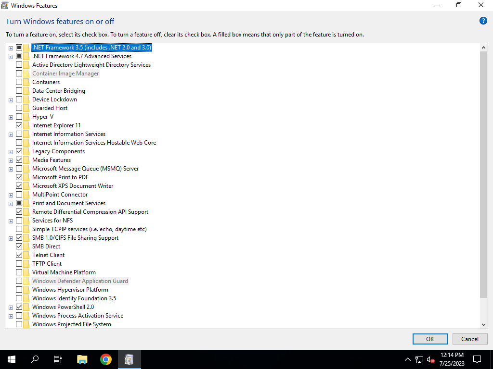
Task: Expand the Media Features node
Action: coord(11,160)
